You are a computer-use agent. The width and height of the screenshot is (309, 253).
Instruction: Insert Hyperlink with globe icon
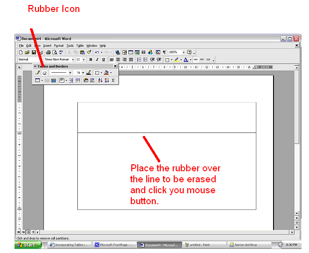coord(118,52)
